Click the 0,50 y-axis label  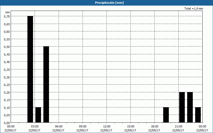coord(7,47)
